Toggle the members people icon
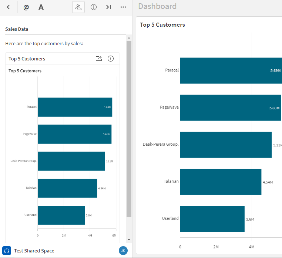The height and width of the screenshot is (258, 282). pyautogui.click(x=78, y=7)
